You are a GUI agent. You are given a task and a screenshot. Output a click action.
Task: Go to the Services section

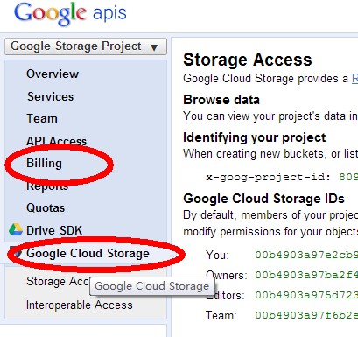click(x=50, y=96)
